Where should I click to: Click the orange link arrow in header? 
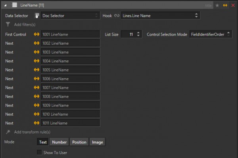225,6
